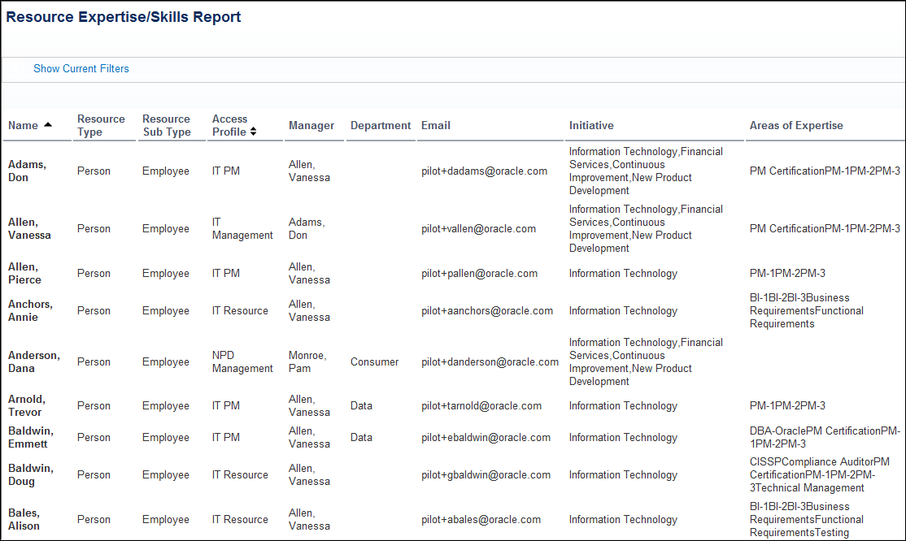The image size is (906, 541).
Task: Click the Resource Expertise/Skills Report title
Action: click(x=123, y=17)
